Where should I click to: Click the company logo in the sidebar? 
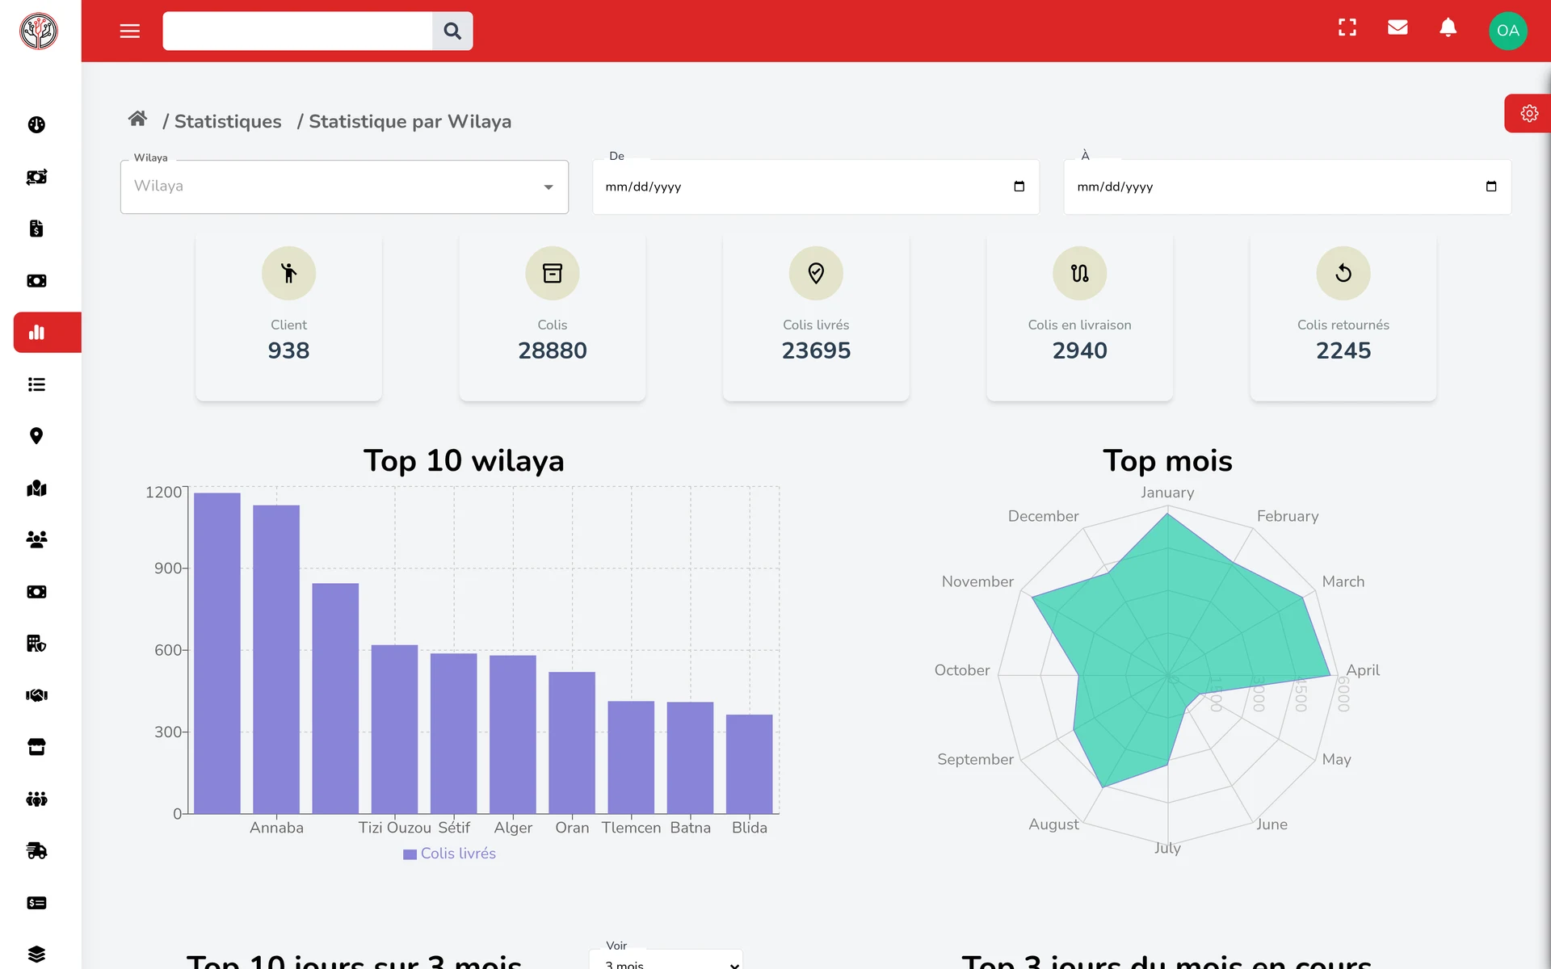point(39,31)
